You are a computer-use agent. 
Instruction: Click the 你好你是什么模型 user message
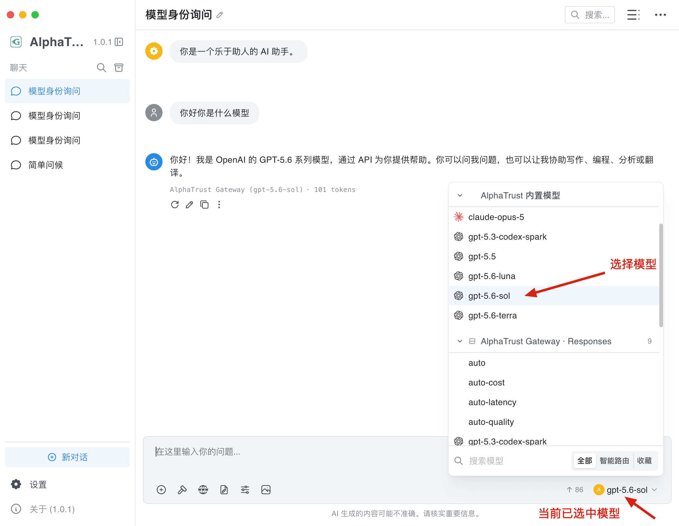pos(214,113)
